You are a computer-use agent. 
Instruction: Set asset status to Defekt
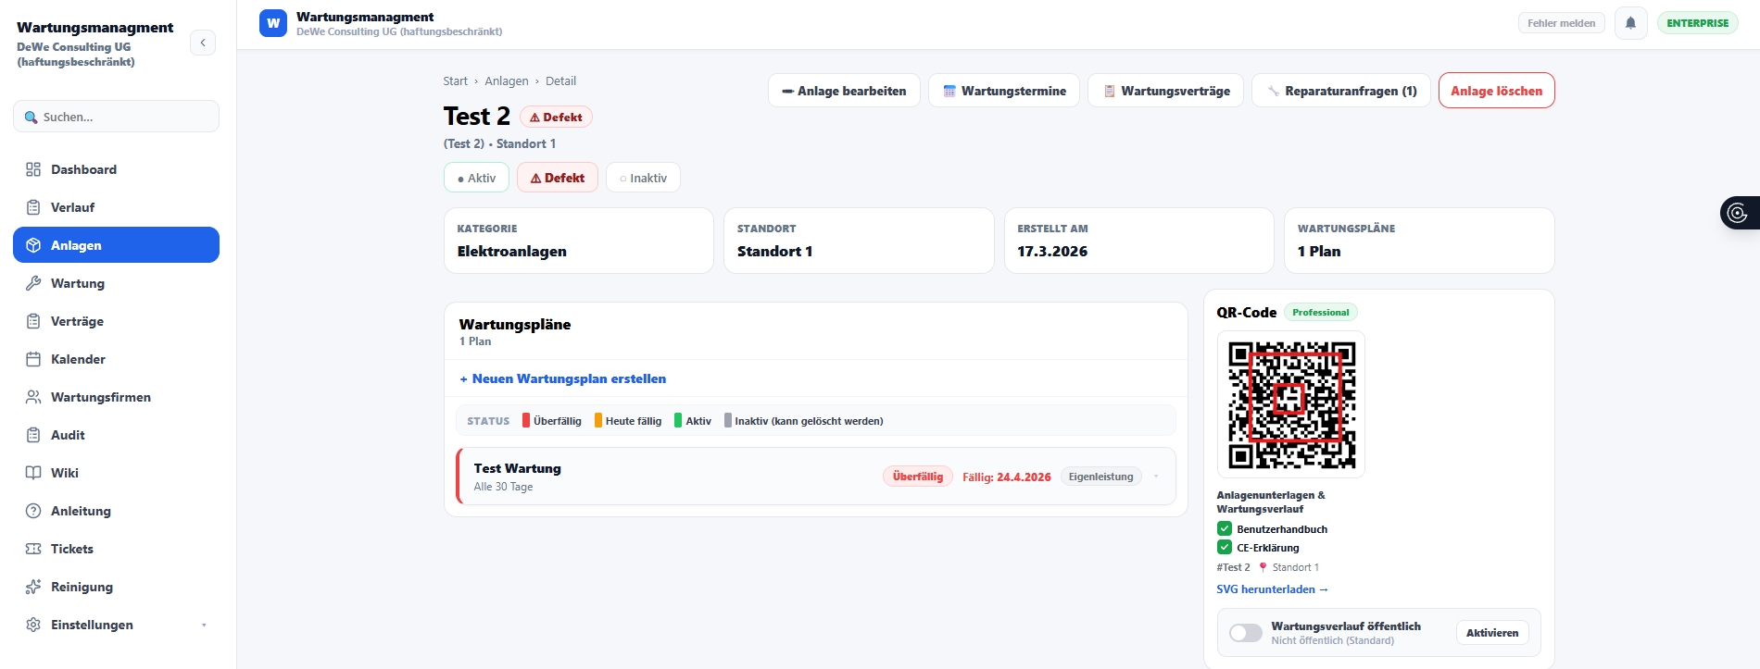[x=558, y=178]
